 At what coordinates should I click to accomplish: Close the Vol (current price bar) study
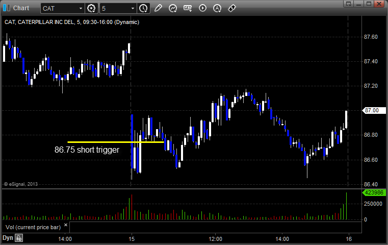[66, 225]
